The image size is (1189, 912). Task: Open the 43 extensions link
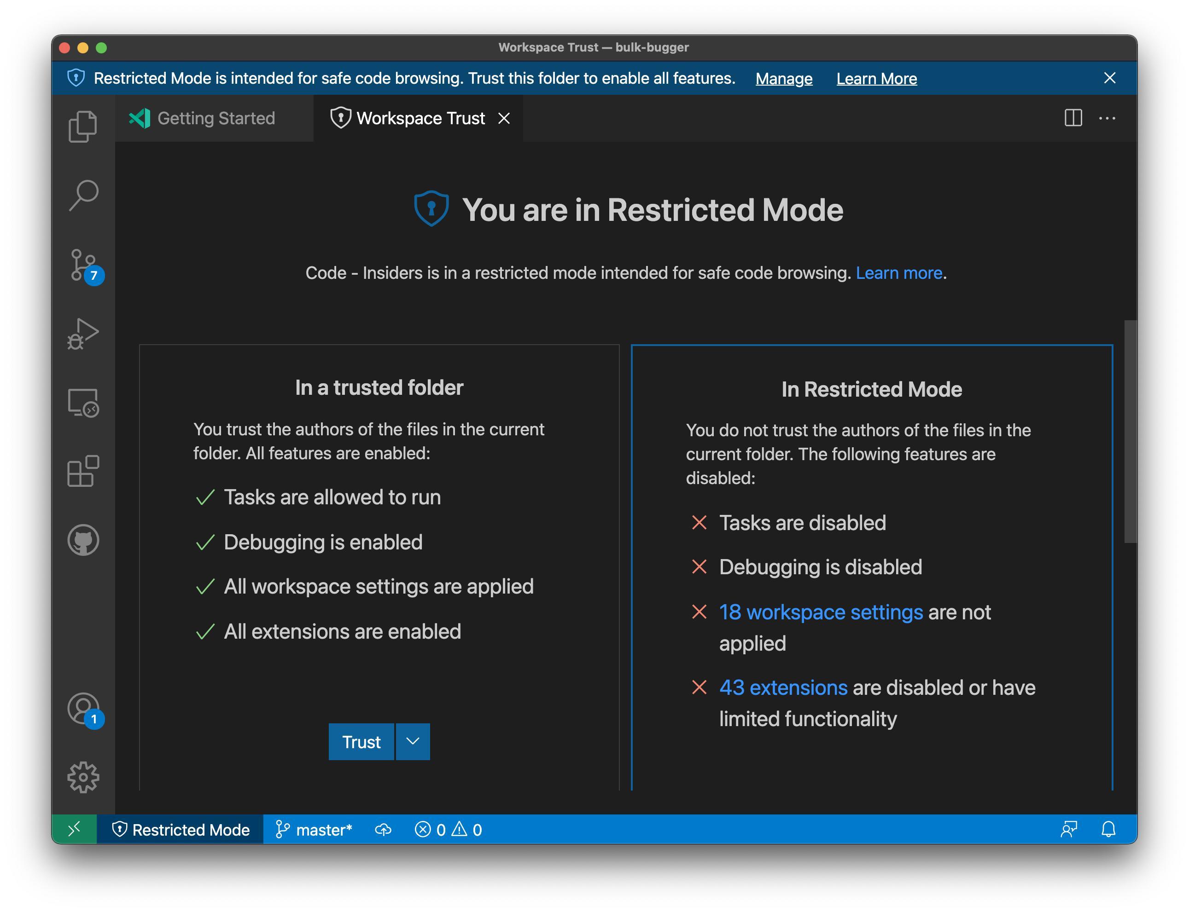(x=783, y=687)
